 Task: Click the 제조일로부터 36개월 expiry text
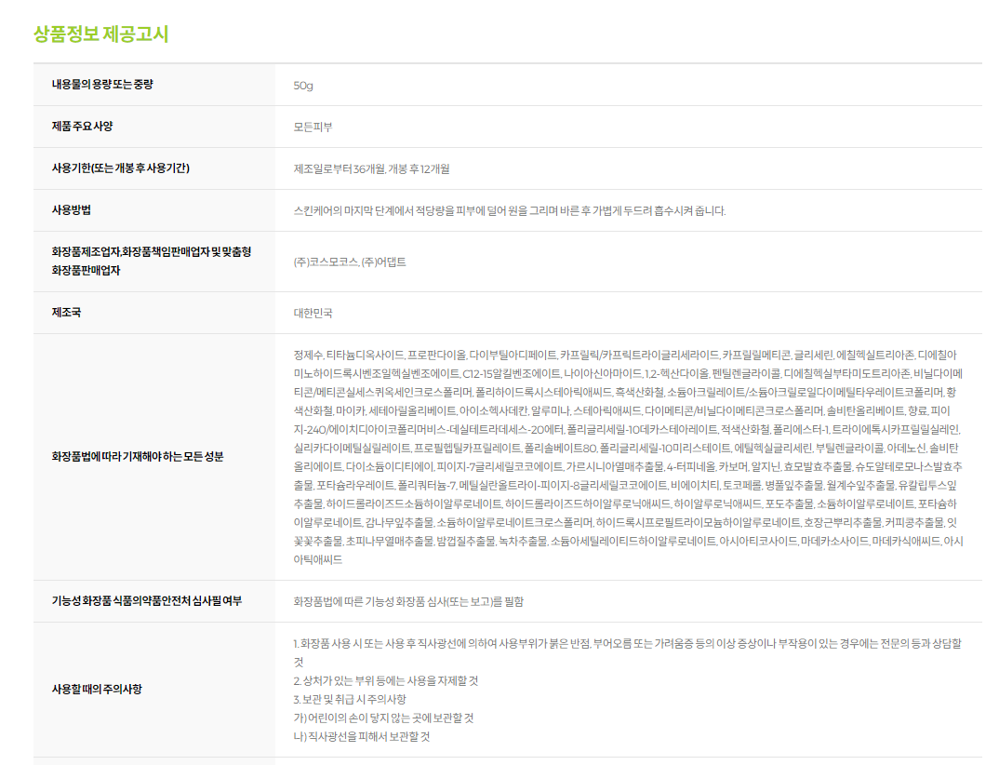pos(371,169)
